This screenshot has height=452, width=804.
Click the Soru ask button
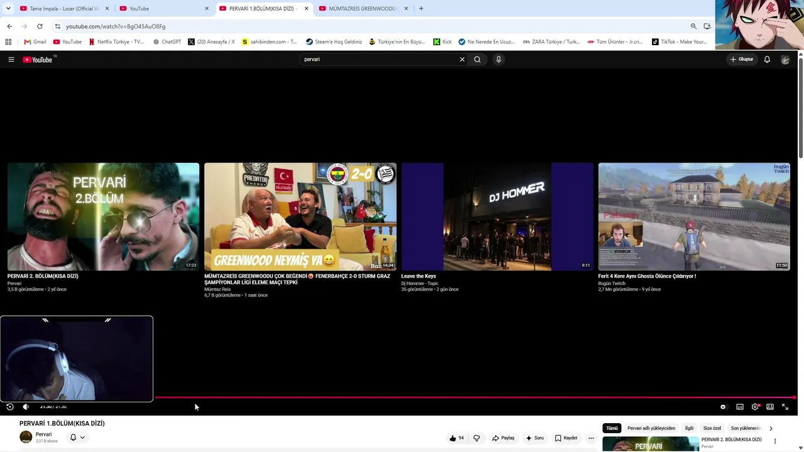click(535, 438)
